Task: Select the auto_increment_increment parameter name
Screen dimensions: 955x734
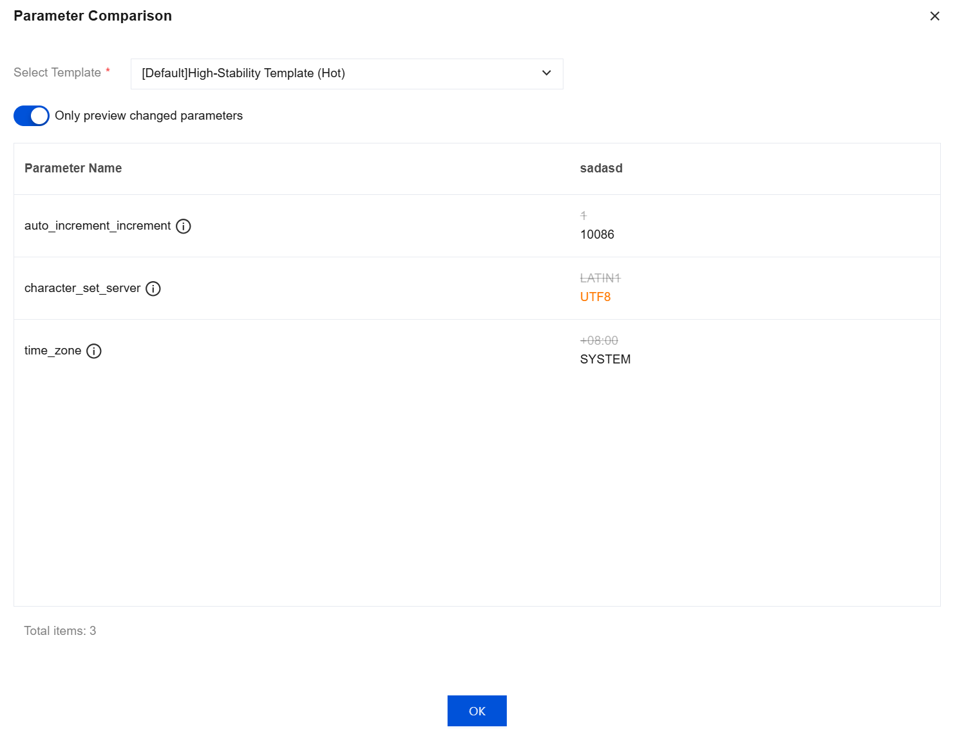Action: [x=98, y=226]
